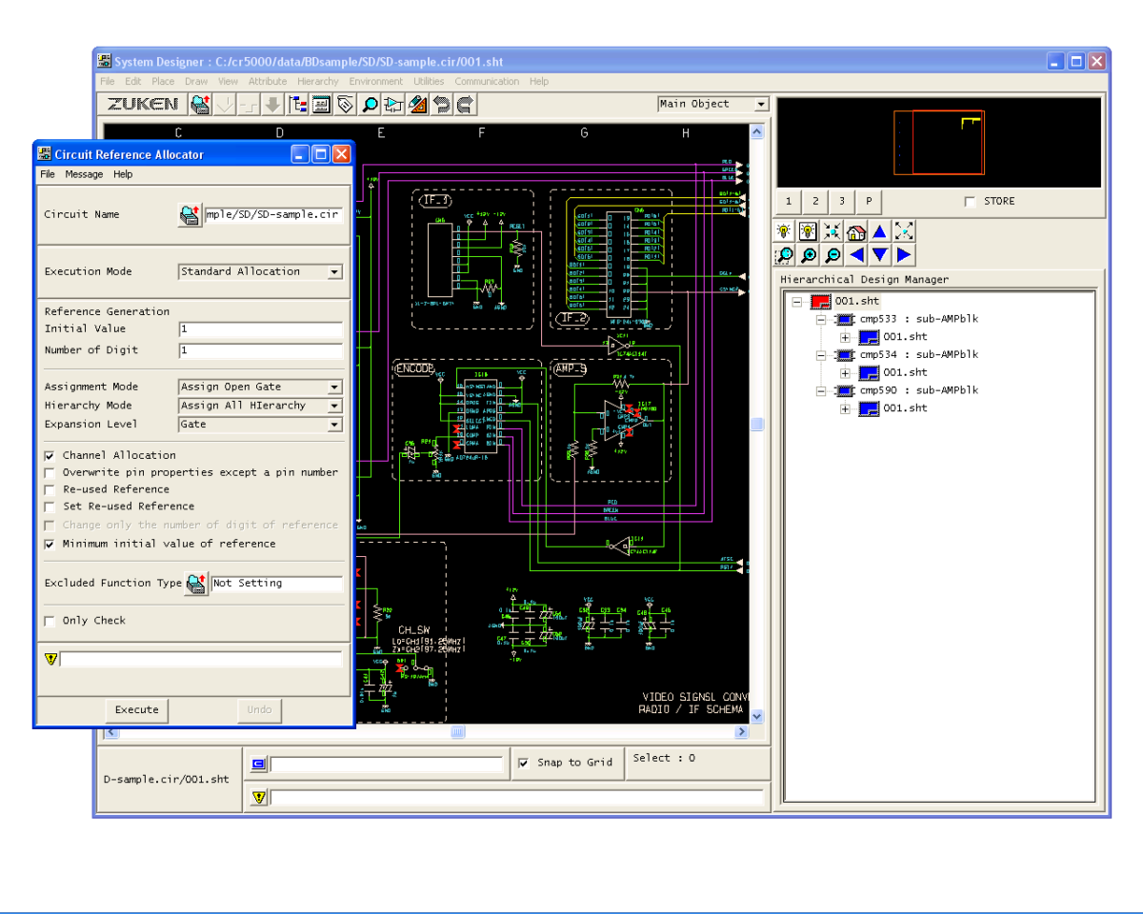
Task: Click the Initial Value input field
Action: coord(260,329)
